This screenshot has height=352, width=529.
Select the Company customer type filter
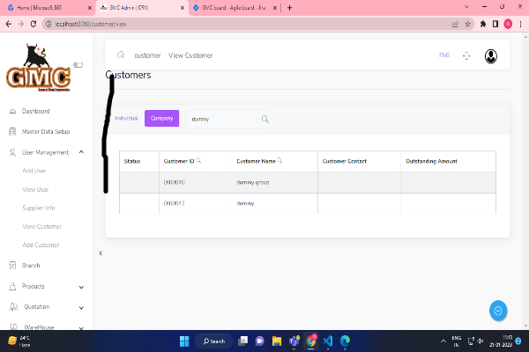pyautogui.click(x=161, y=118)
